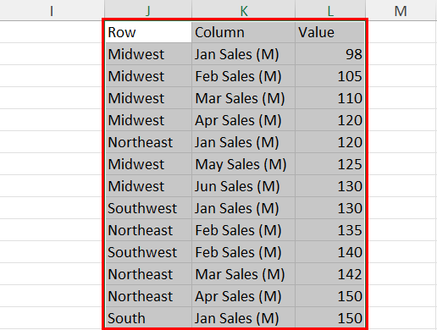This screenshot has height=330, width=437.
Task: Select cell with value 140
Action: point(329,252)
